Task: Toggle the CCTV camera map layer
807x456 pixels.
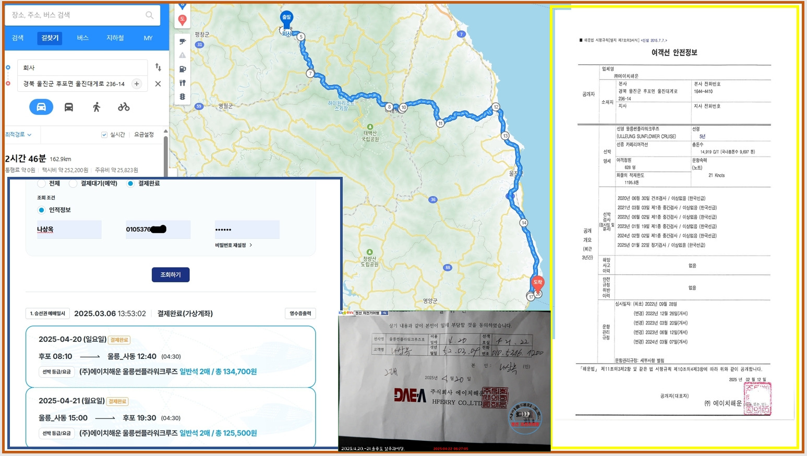Action: pos(182,42)
